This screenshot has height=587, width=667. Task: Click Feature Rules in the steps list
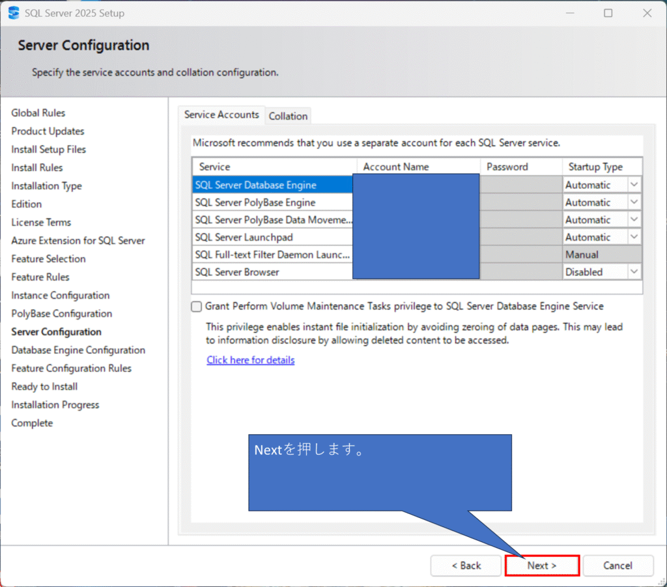coord(40,277)
